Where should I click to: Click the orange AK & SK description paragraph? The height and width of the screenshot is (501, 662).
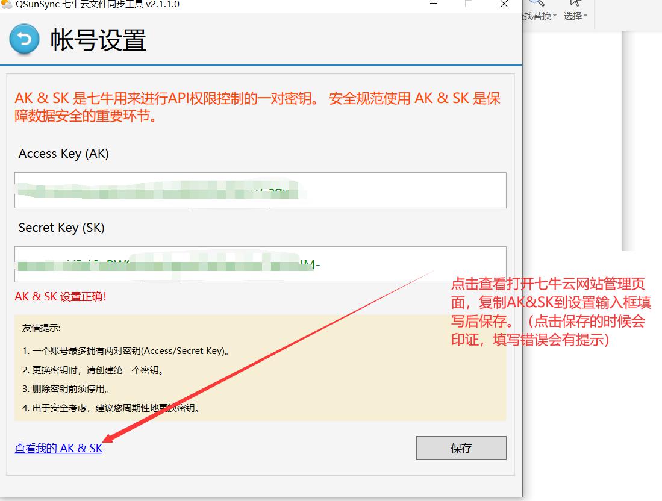258,107
